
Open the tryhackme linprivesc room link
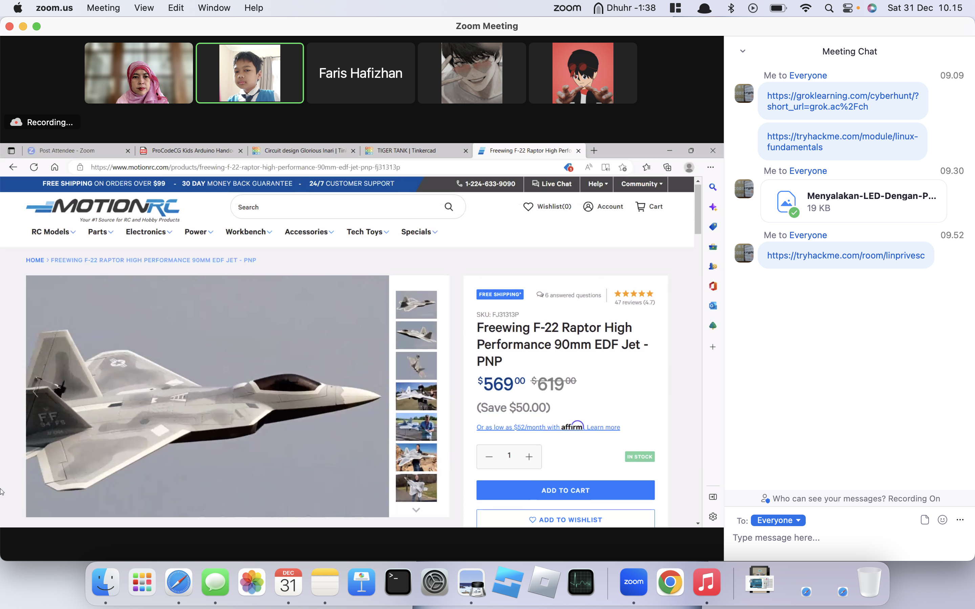[846, 255]
